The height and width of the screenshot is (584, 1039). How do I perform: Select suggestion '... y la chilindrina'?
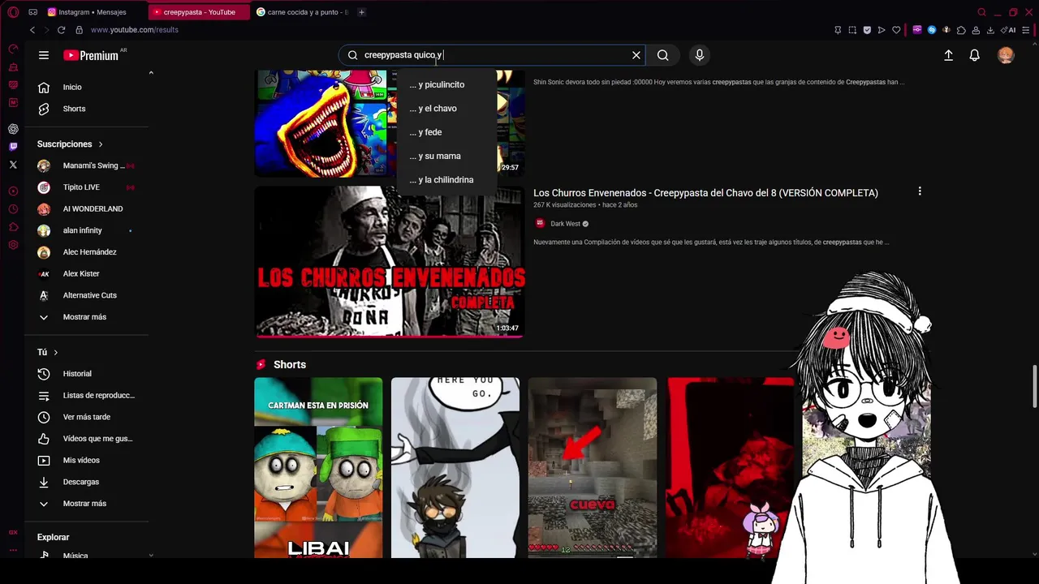click(x=446, y=180)
